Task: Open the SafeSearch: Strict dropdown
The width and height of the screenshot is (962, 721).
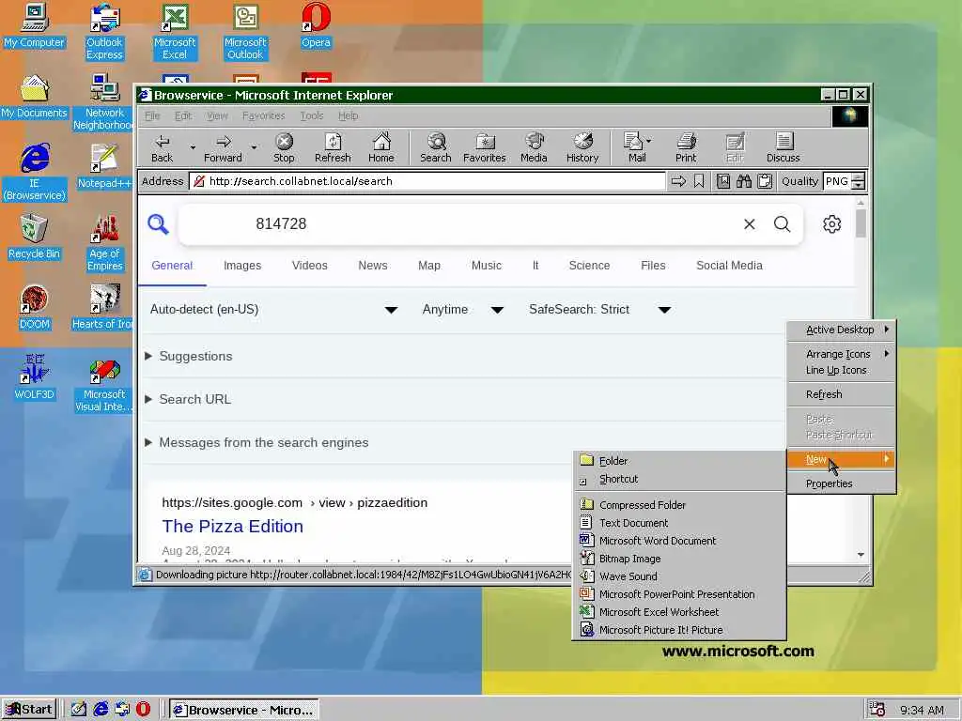Action: [599, 310]
